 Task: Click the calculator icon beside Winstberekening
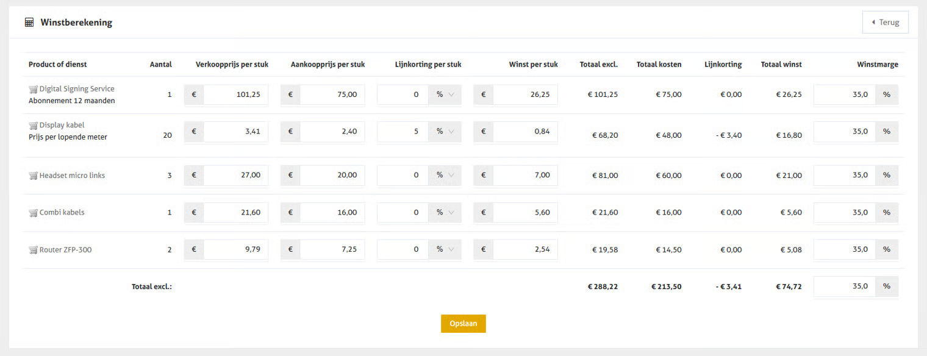(29, 23)
